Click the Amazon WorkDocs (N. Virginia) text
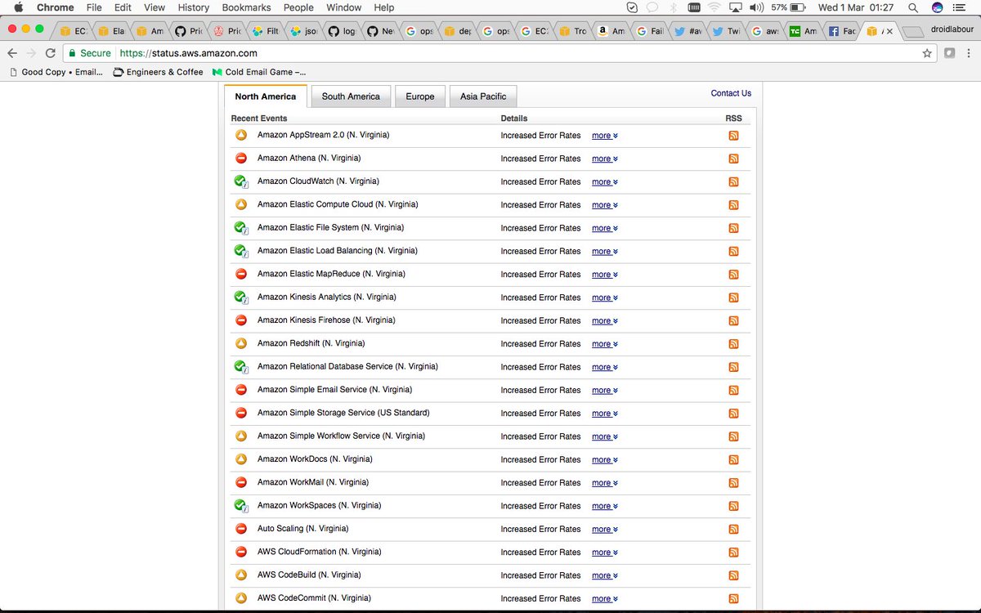Image resolution: width=981 pixels, height=613 pixels. click(315, 459)
